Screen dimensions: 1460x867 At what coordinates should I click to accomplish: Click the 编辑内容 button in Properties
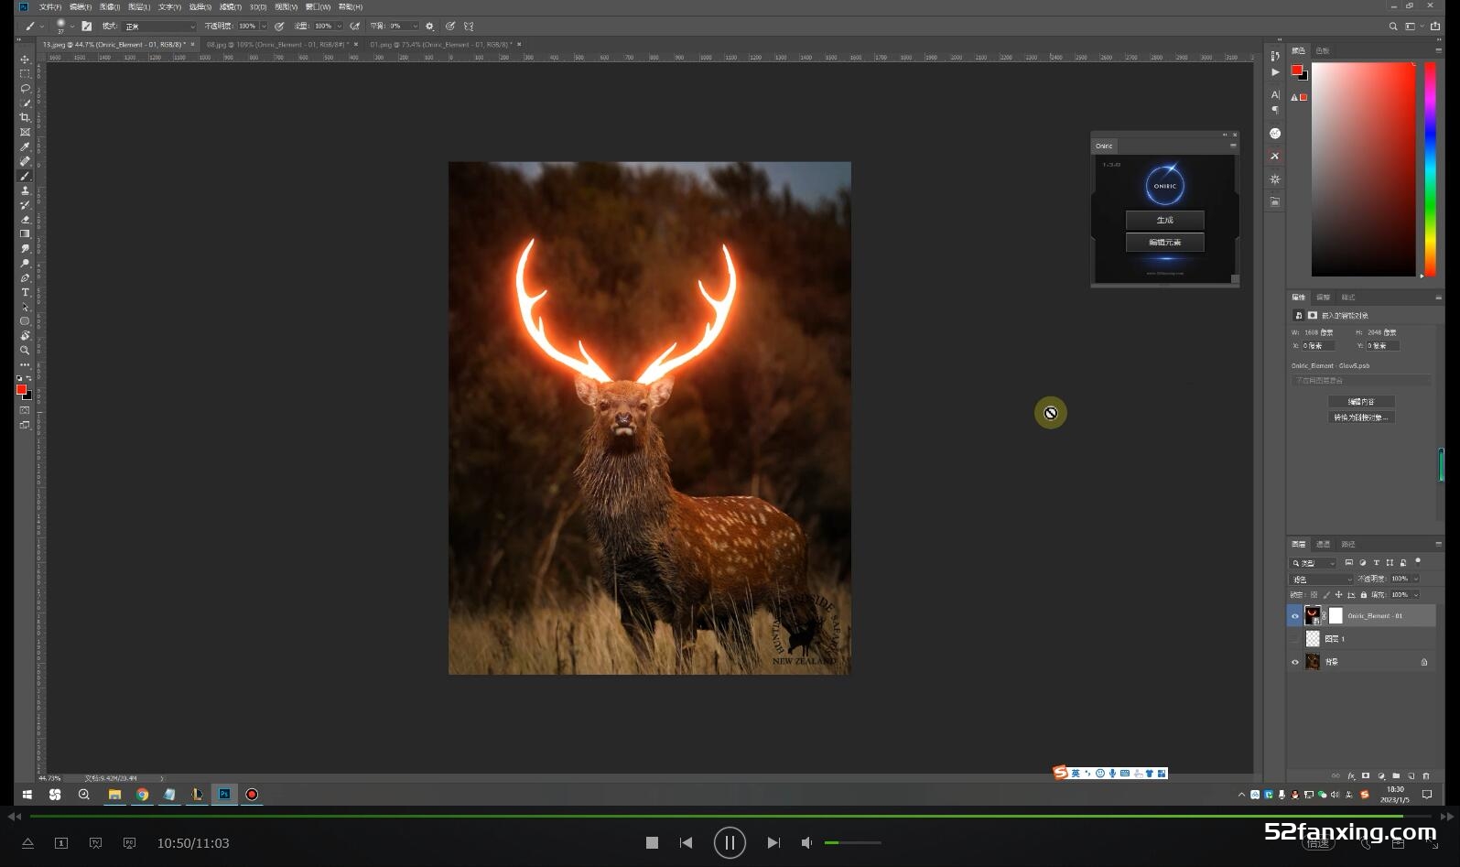click(x=1361, y=402)
